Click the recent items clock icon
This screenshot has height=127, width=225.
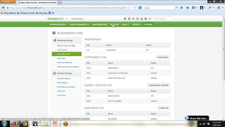click(129, 19)
